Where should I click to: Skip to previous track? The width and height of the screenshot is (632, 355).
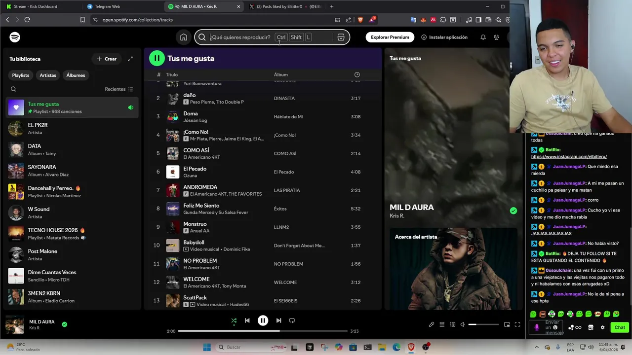pos(247,320)
